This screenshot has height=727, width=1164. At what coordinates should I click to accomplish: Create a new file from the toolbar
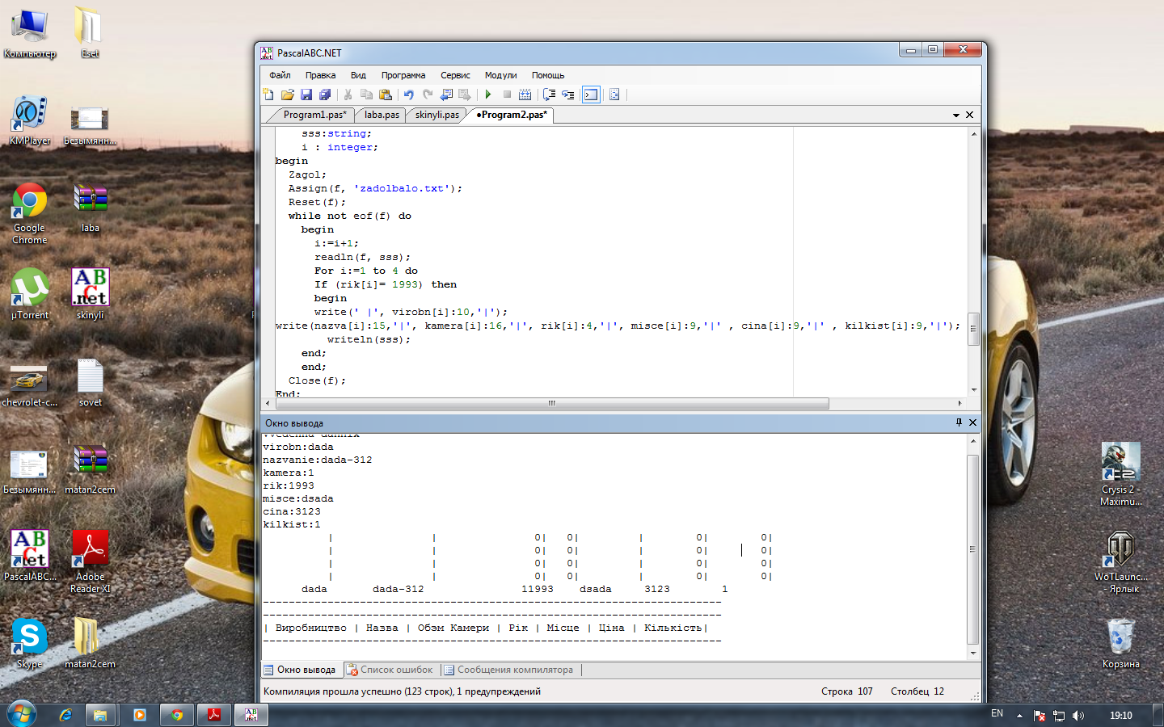[268, 95]
